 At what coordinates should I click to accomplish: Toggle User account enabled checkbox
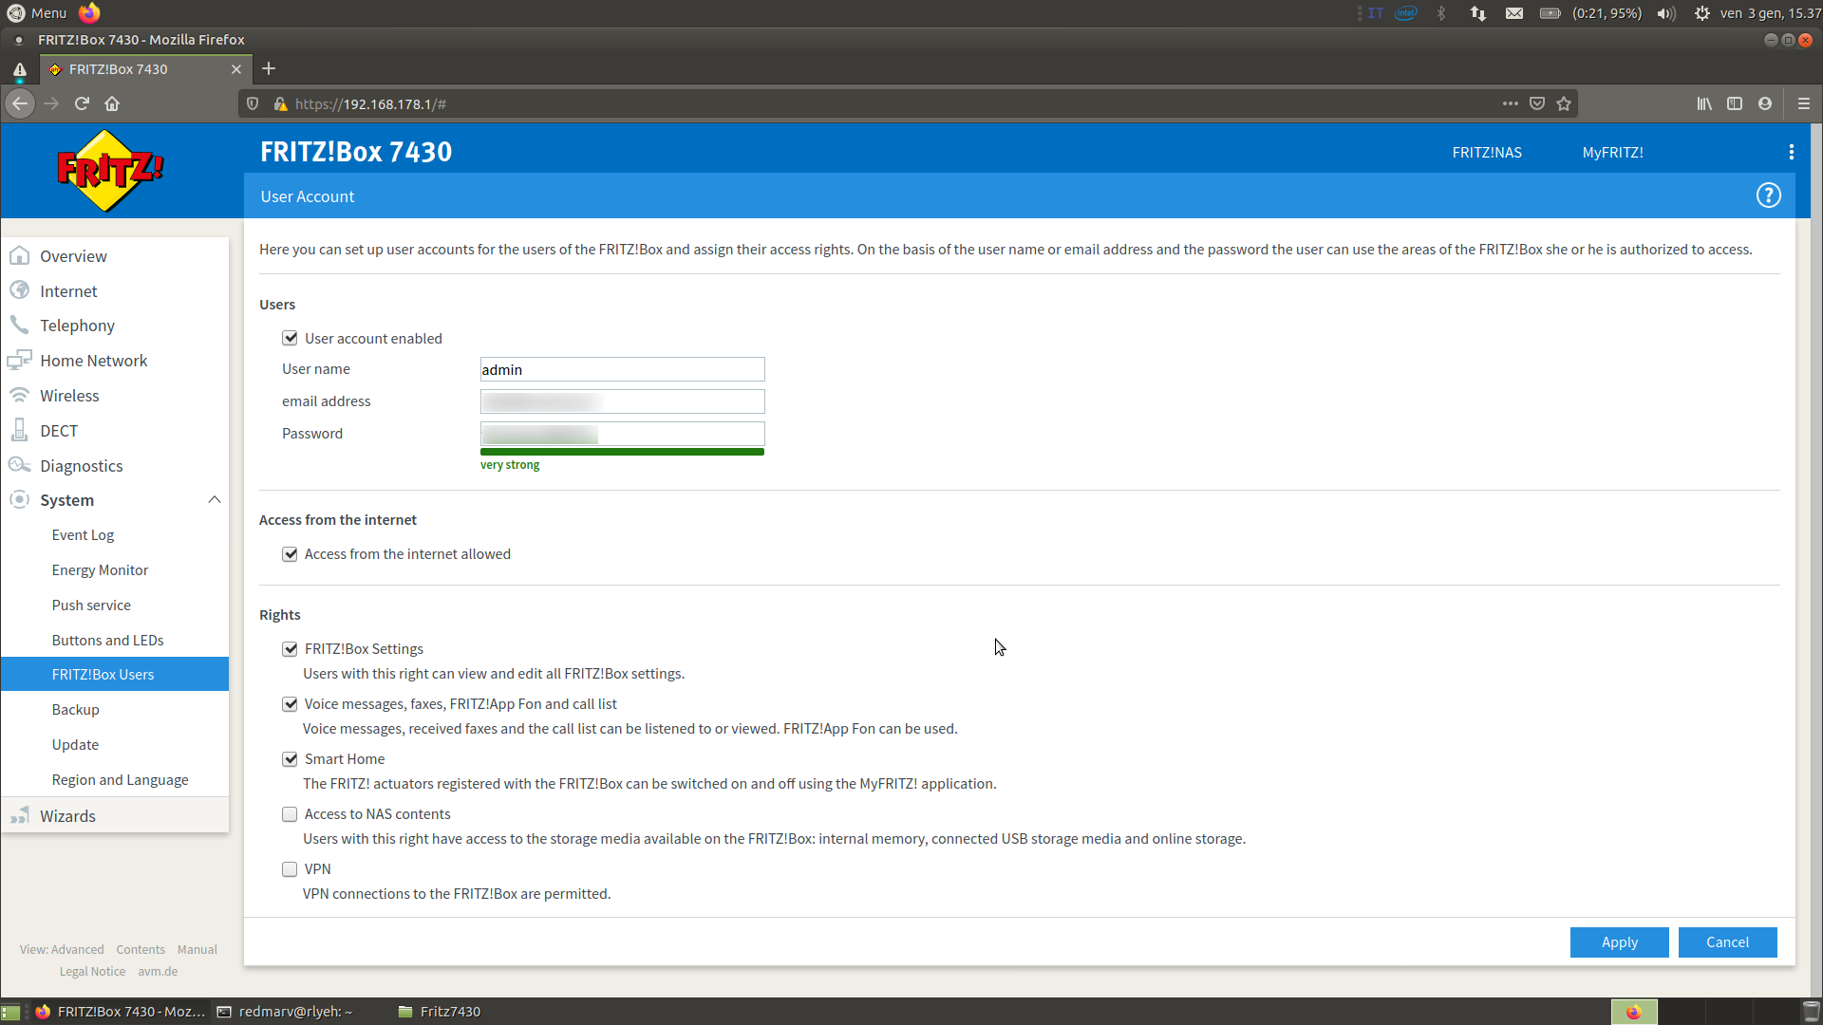[x=290, y=338]
